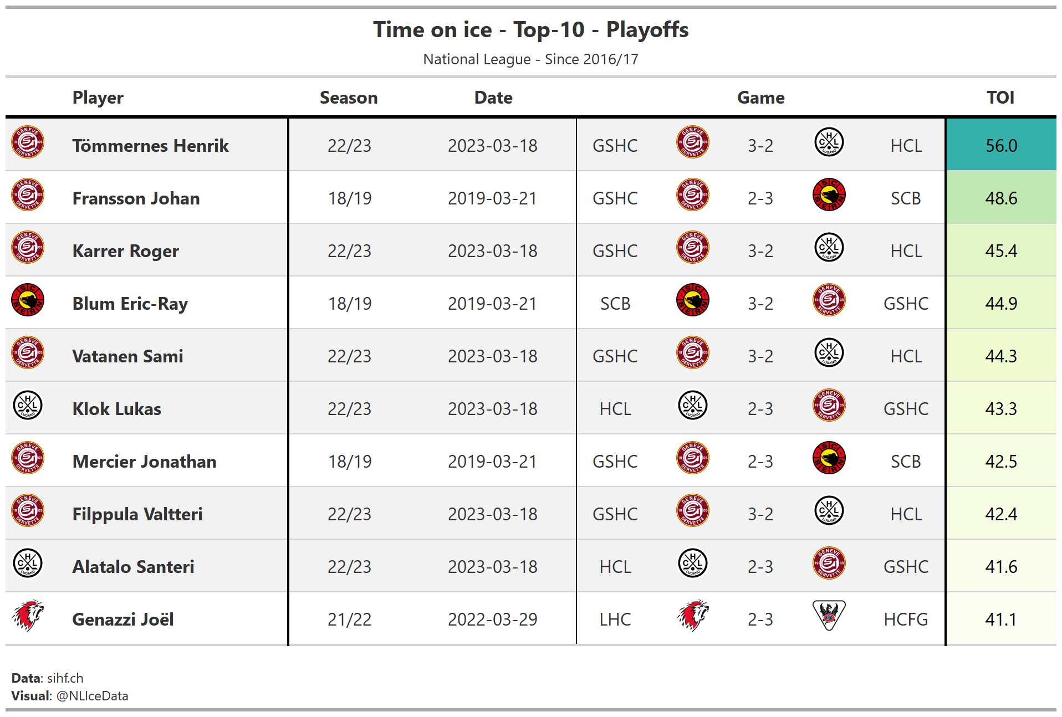
Task: Click the @NLIceData visual credit
Action: [x=92, y=696]
